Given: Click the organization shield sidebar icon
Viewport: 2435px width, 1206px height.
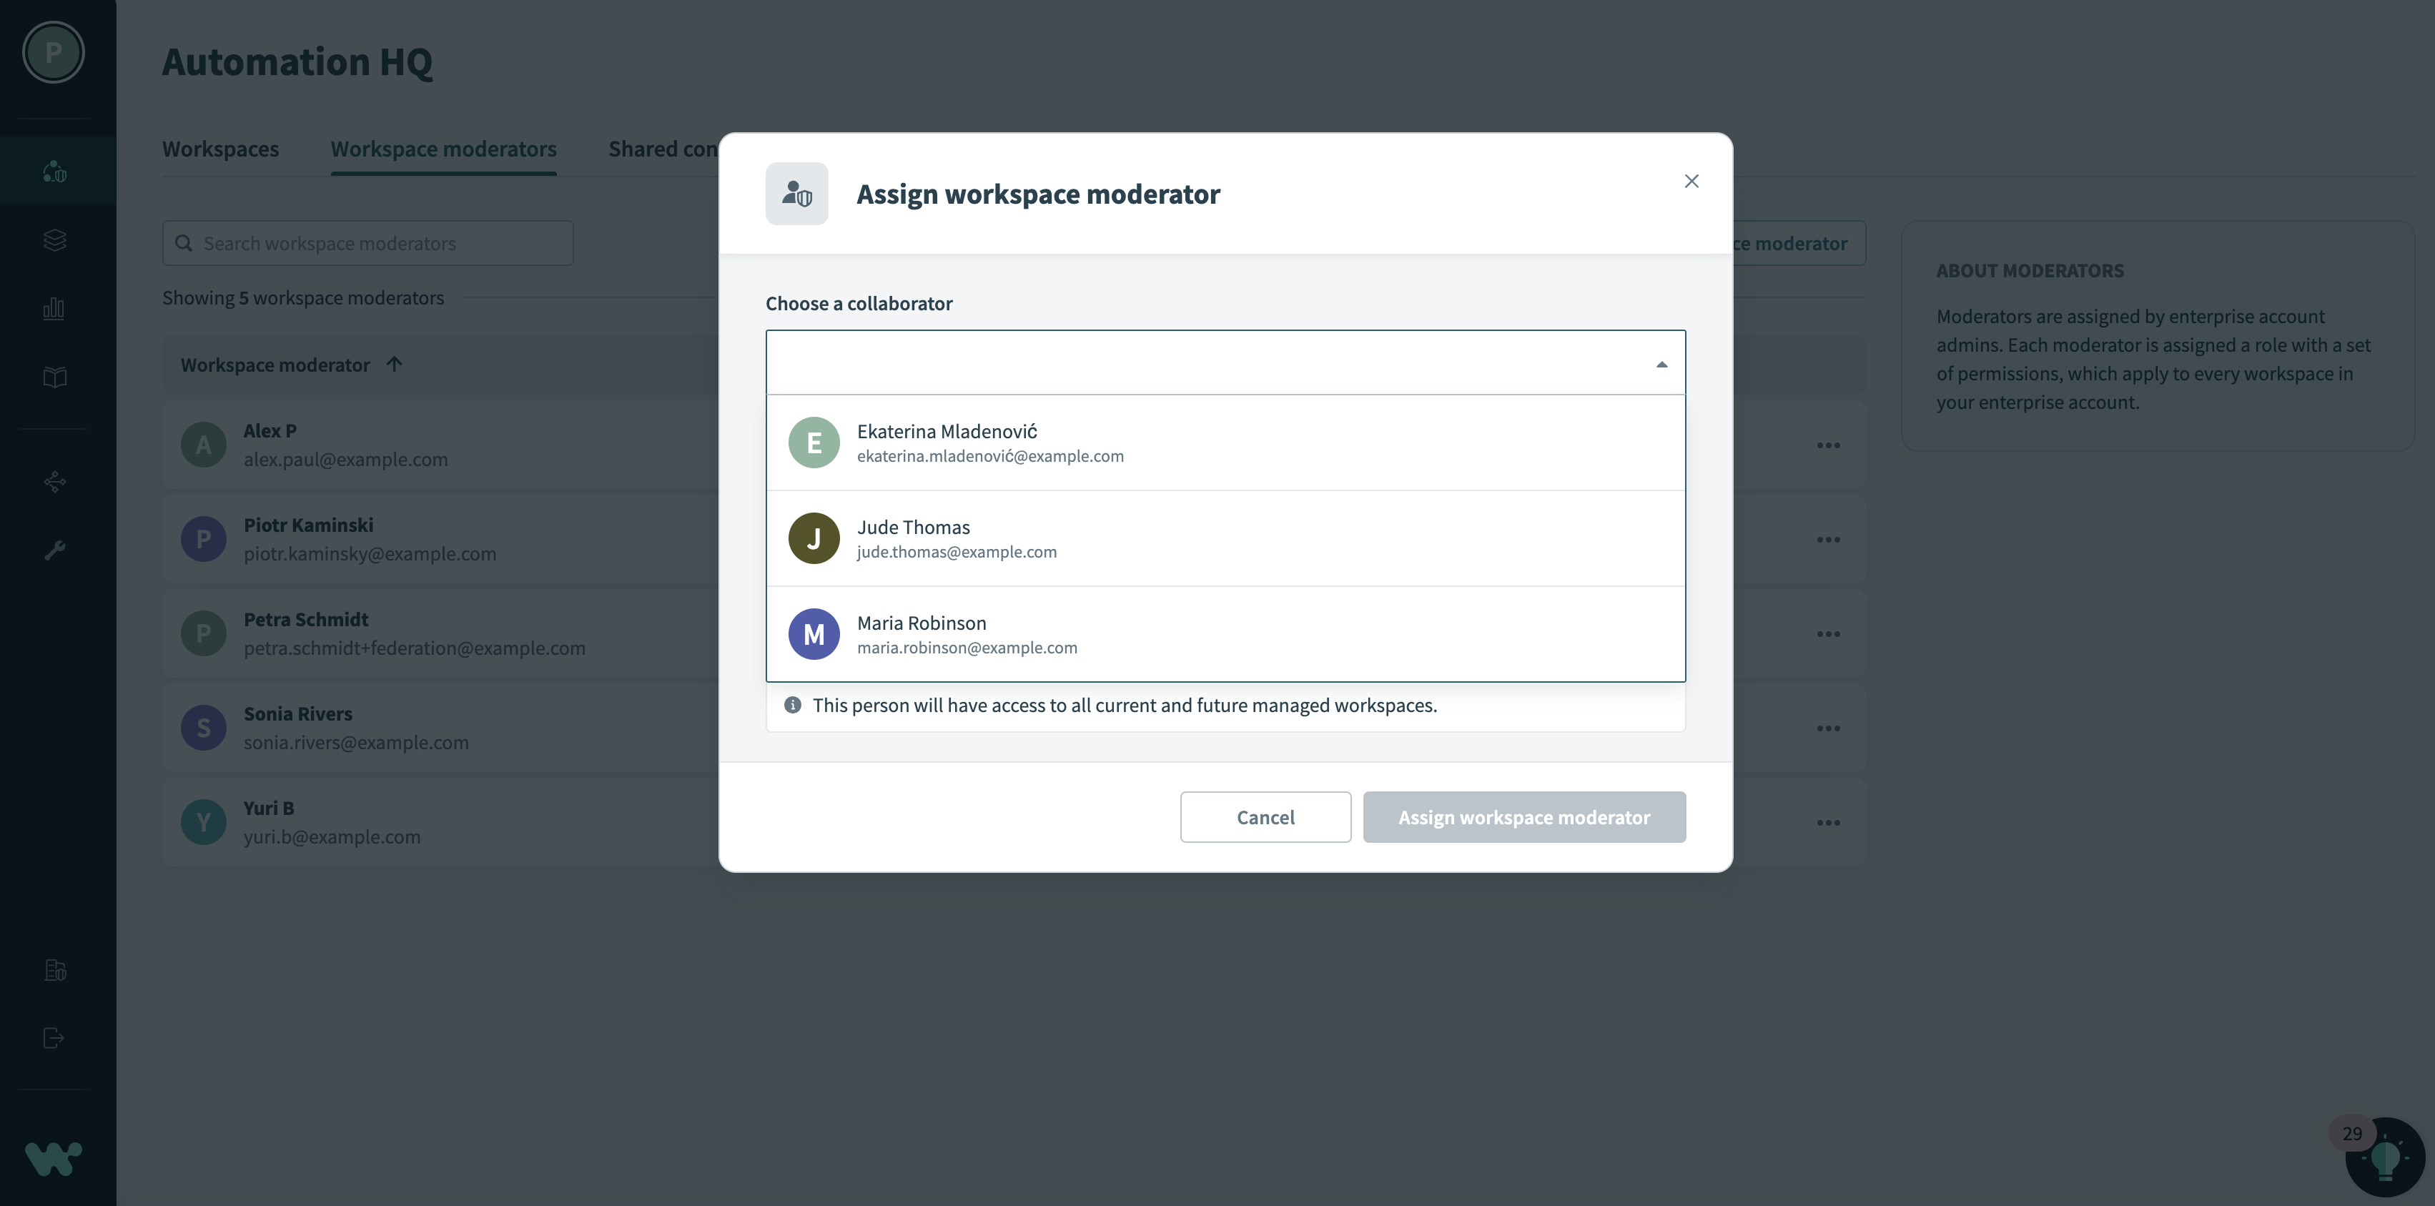Looking at the screenshot, I should 54,969.
